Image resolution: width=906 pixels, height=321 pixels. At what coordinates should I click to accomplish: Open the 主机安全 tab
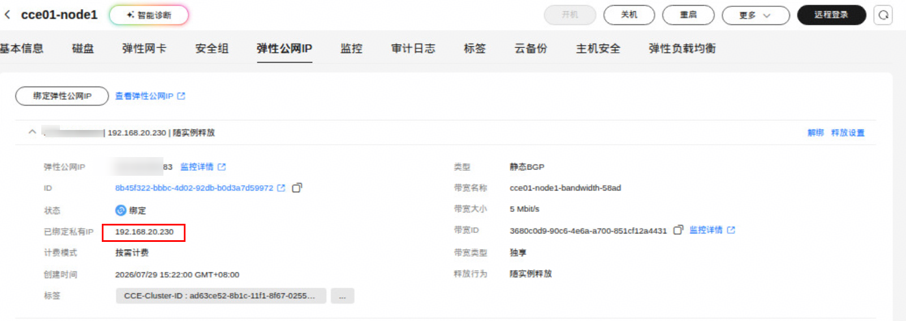(598, 49)
